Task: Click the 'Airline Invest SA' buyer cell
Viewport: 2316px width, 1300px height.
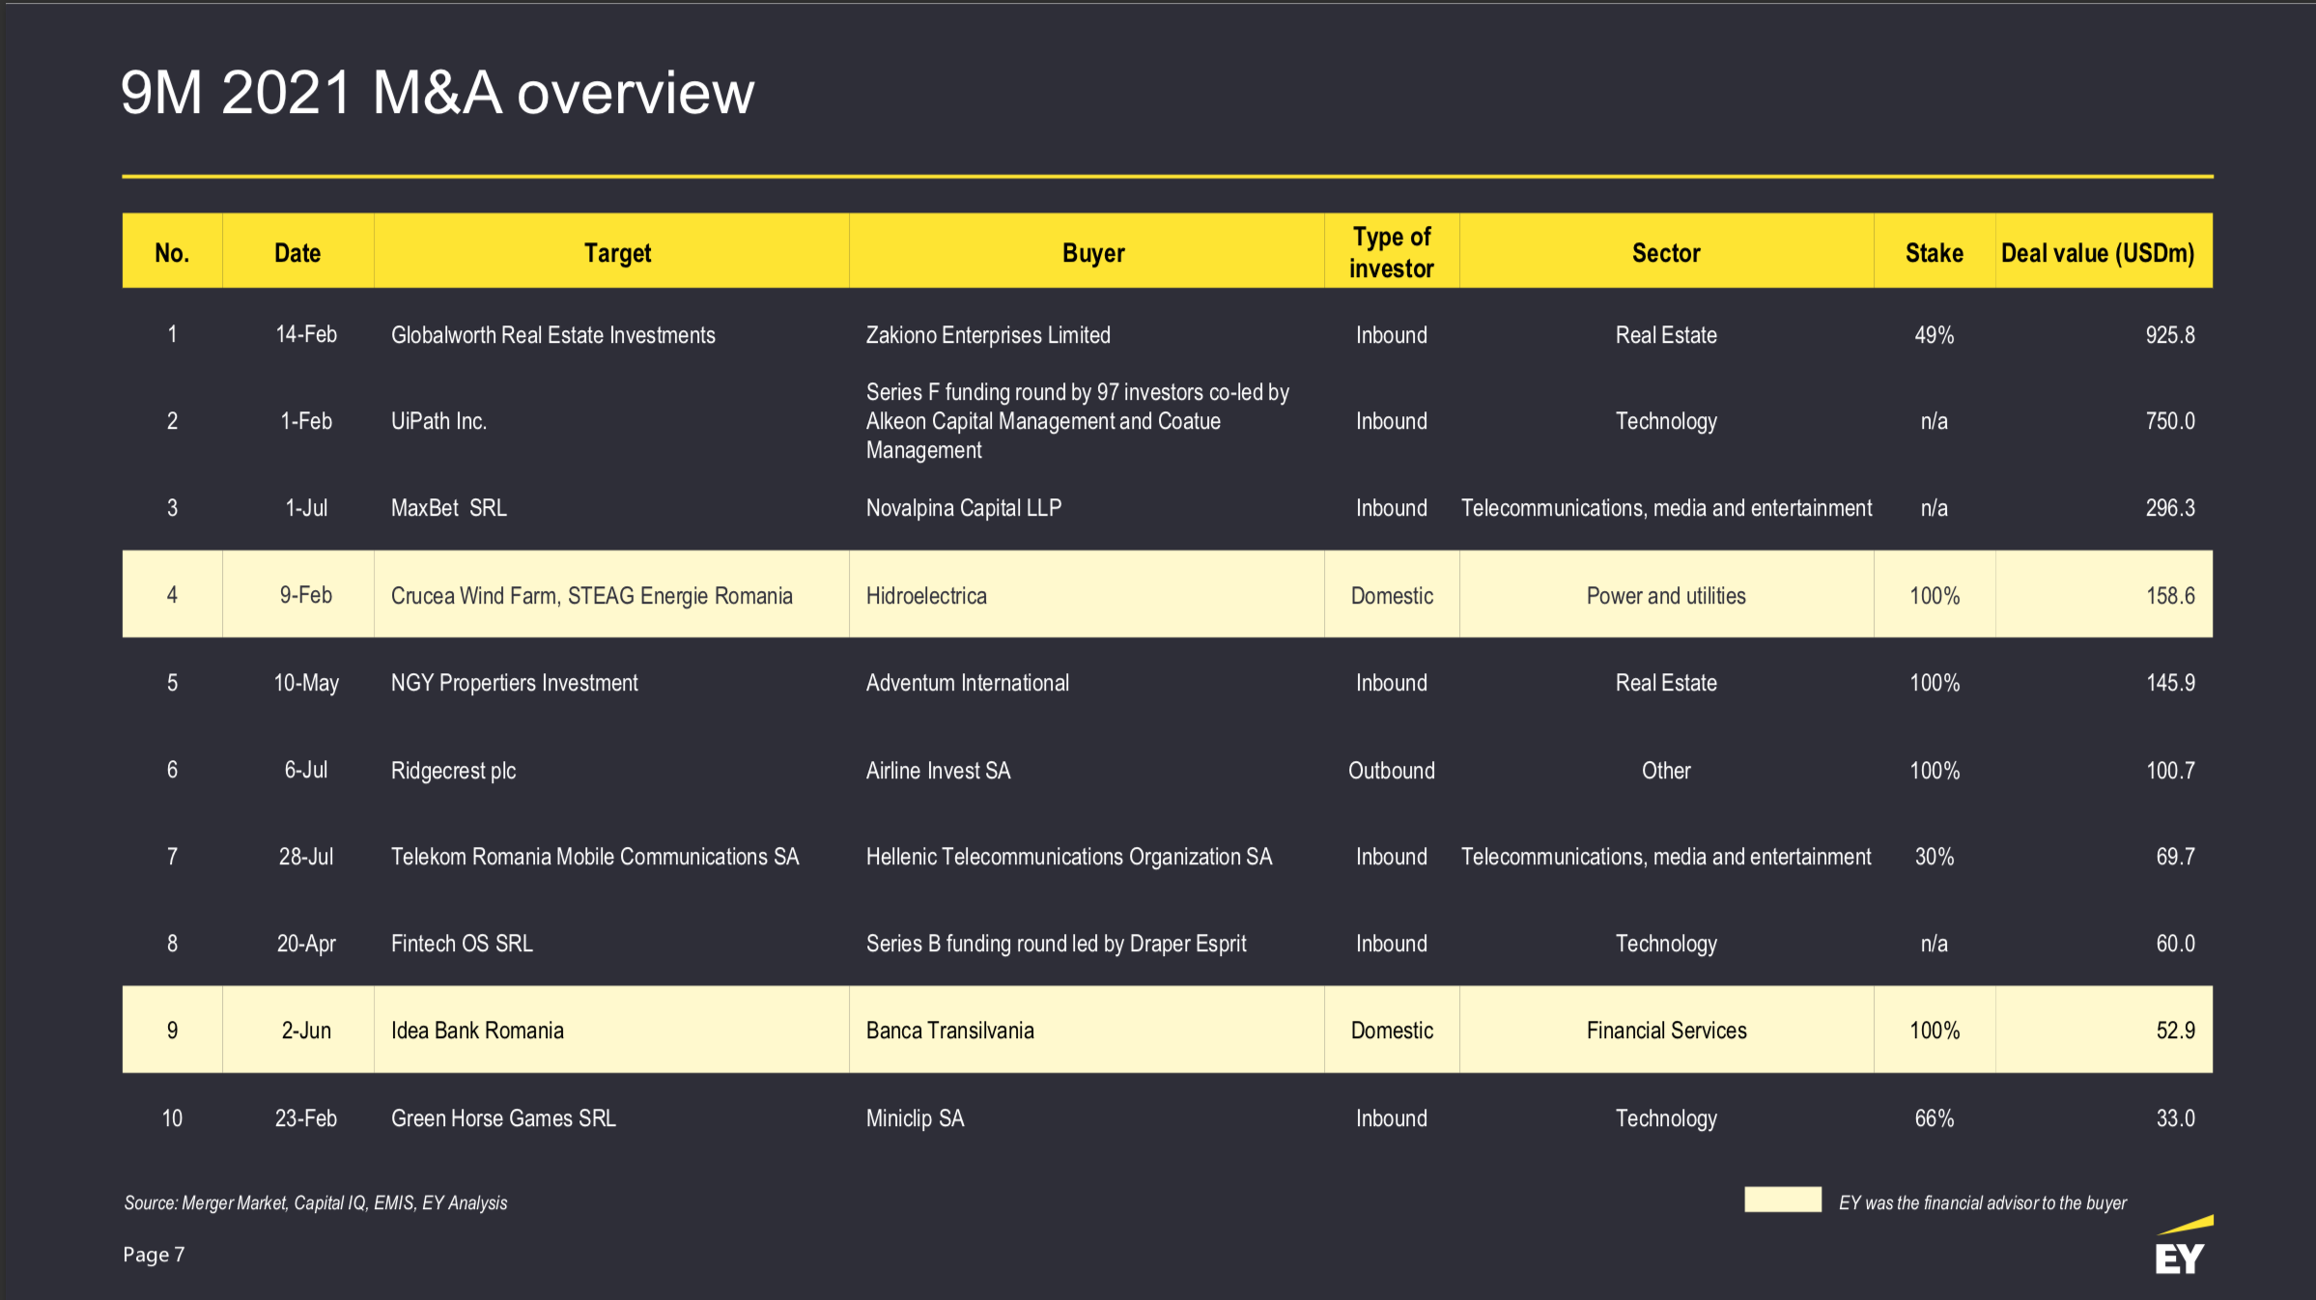Action: click(x=938, y=771)
